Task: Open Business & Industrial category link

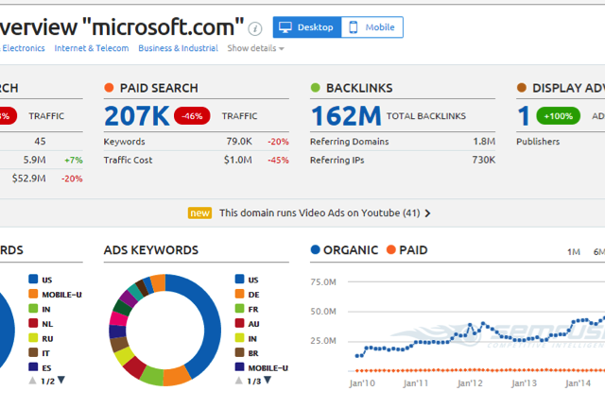Action: click(178, 48)
